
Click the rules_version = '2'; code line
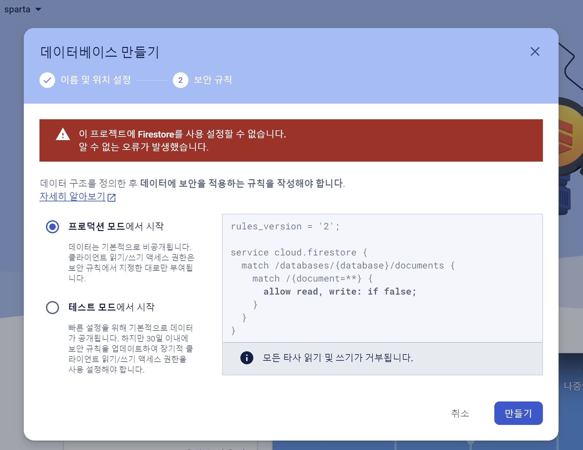(x=285, y=226)
